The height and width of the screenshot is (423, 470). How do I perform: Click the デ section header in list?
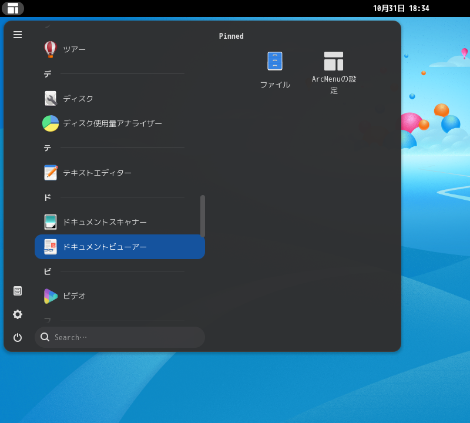point(48,74)
